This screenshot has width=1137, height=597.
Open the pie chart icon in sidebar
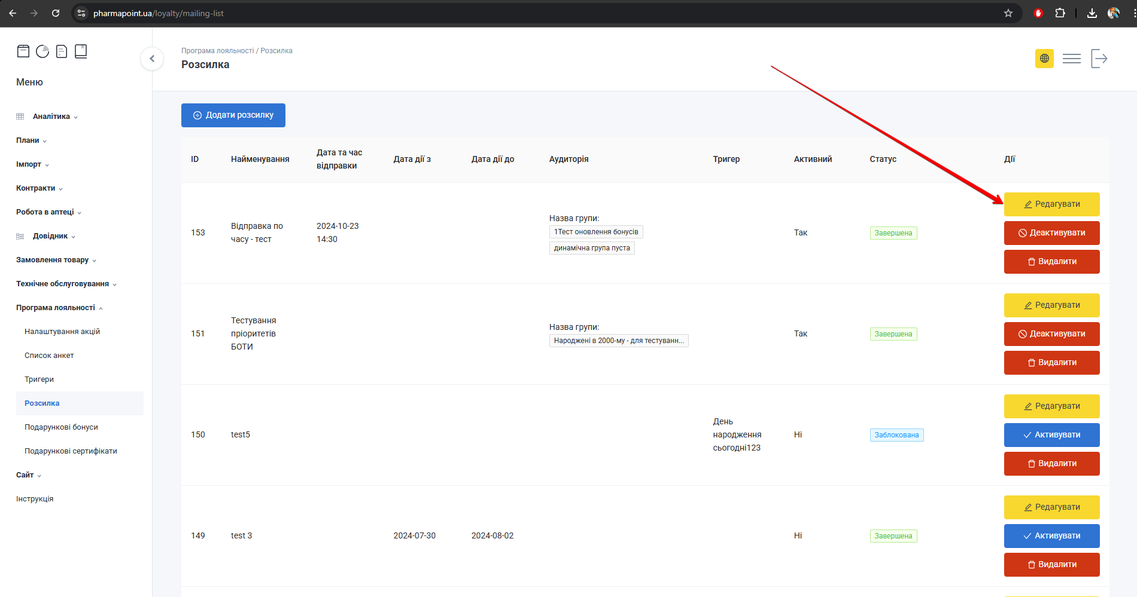pyautogui.click(x=42, y=51)
